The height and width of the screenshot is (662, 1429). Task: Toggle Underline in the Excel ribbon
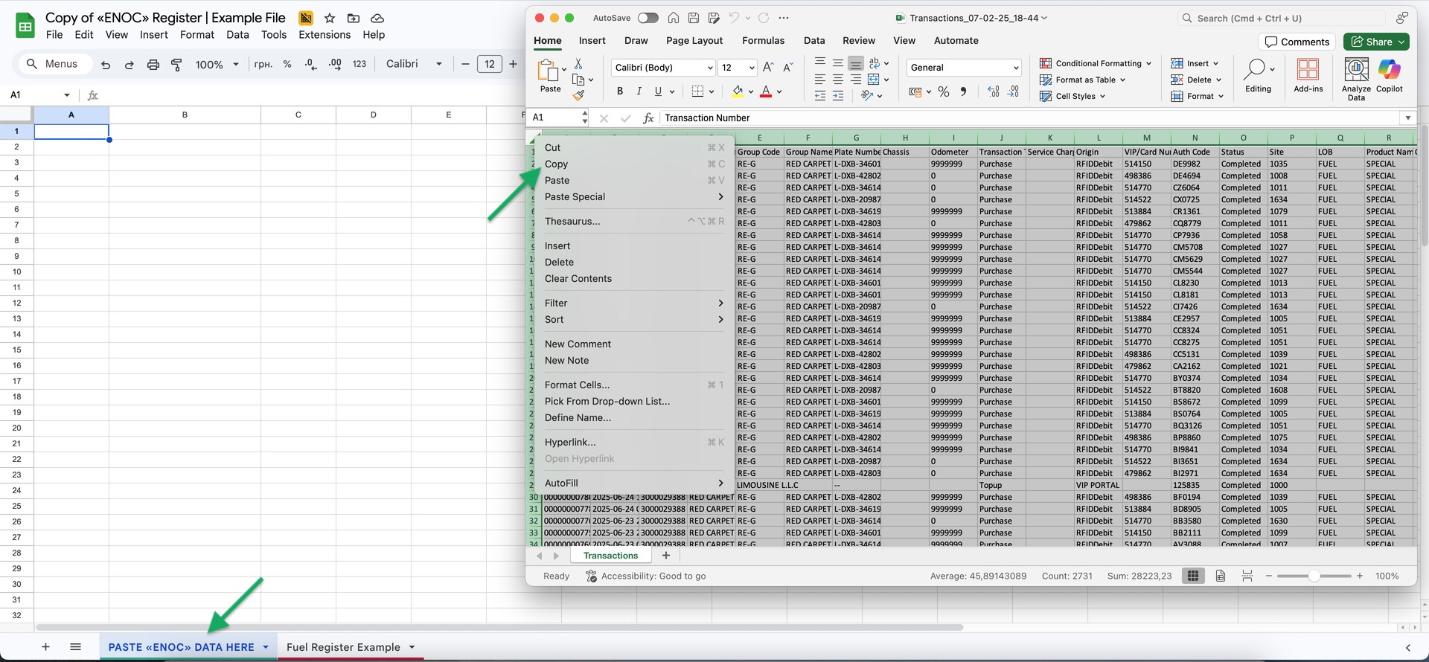tap(658, 91)
